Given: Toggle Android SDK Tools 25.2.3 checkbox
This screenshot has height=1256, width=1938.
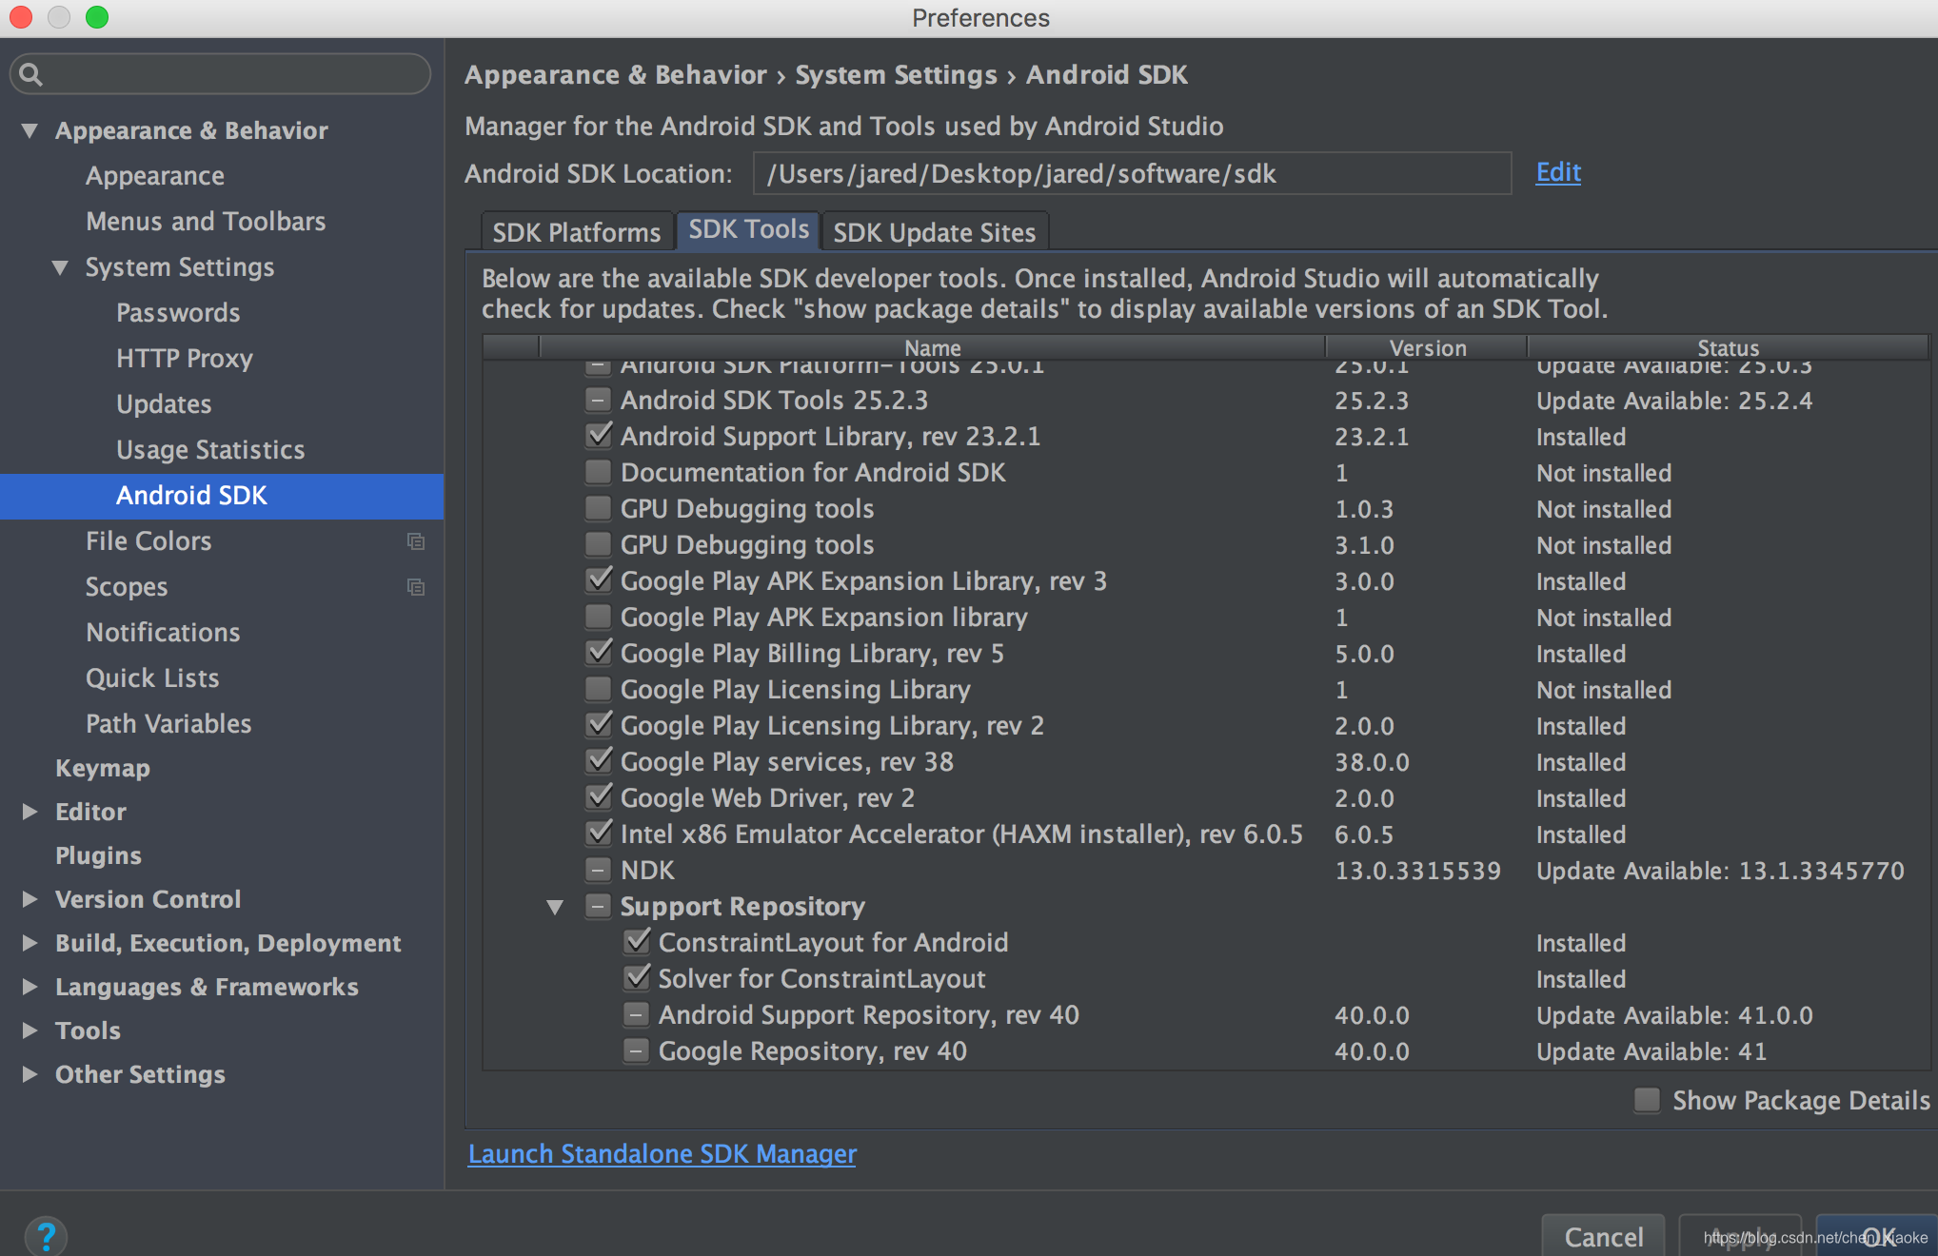Looking at the screenshot, I should point(598,400).
